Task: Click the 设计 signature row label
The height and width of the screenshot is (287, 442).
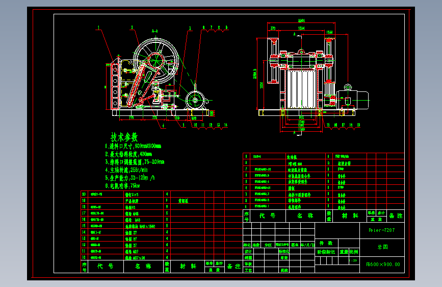Action: point(248,251)
